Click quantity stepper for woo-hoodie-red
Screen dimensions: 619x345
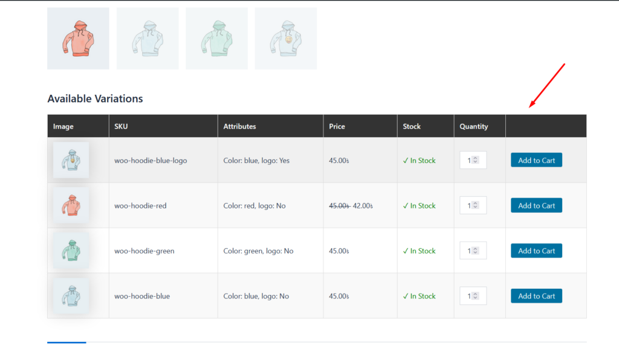[x=475, y=205]
